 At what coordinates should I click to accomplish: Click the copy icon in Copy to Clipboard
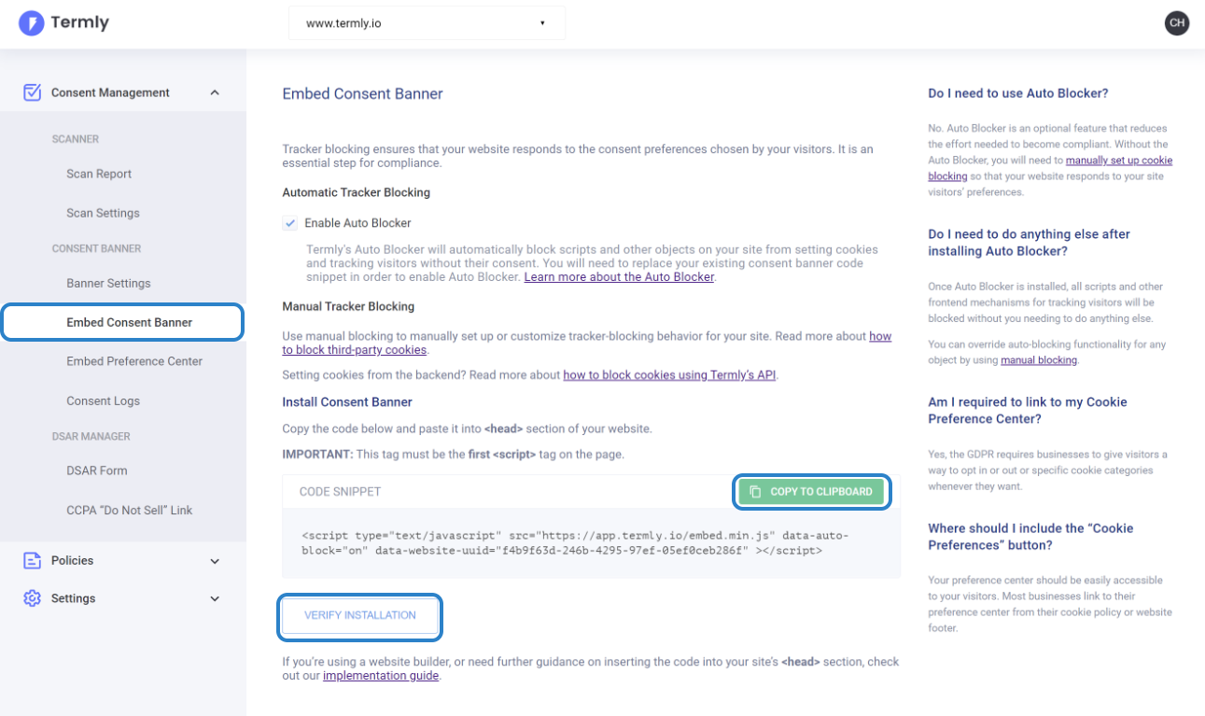tap(756, 492)
